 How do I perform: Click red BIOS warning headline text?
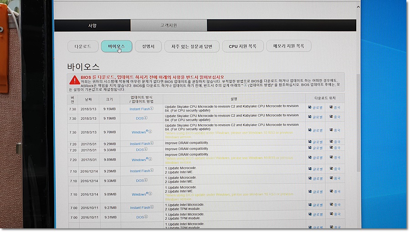click(152, 77)
